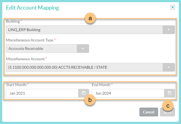Click the orange annotation marker 'a'
Screen dimensions: 181x124
pos(90,19)
